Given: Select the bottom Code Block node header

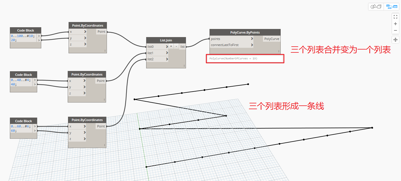Looking at the screenshot, I should pos(24,121).
